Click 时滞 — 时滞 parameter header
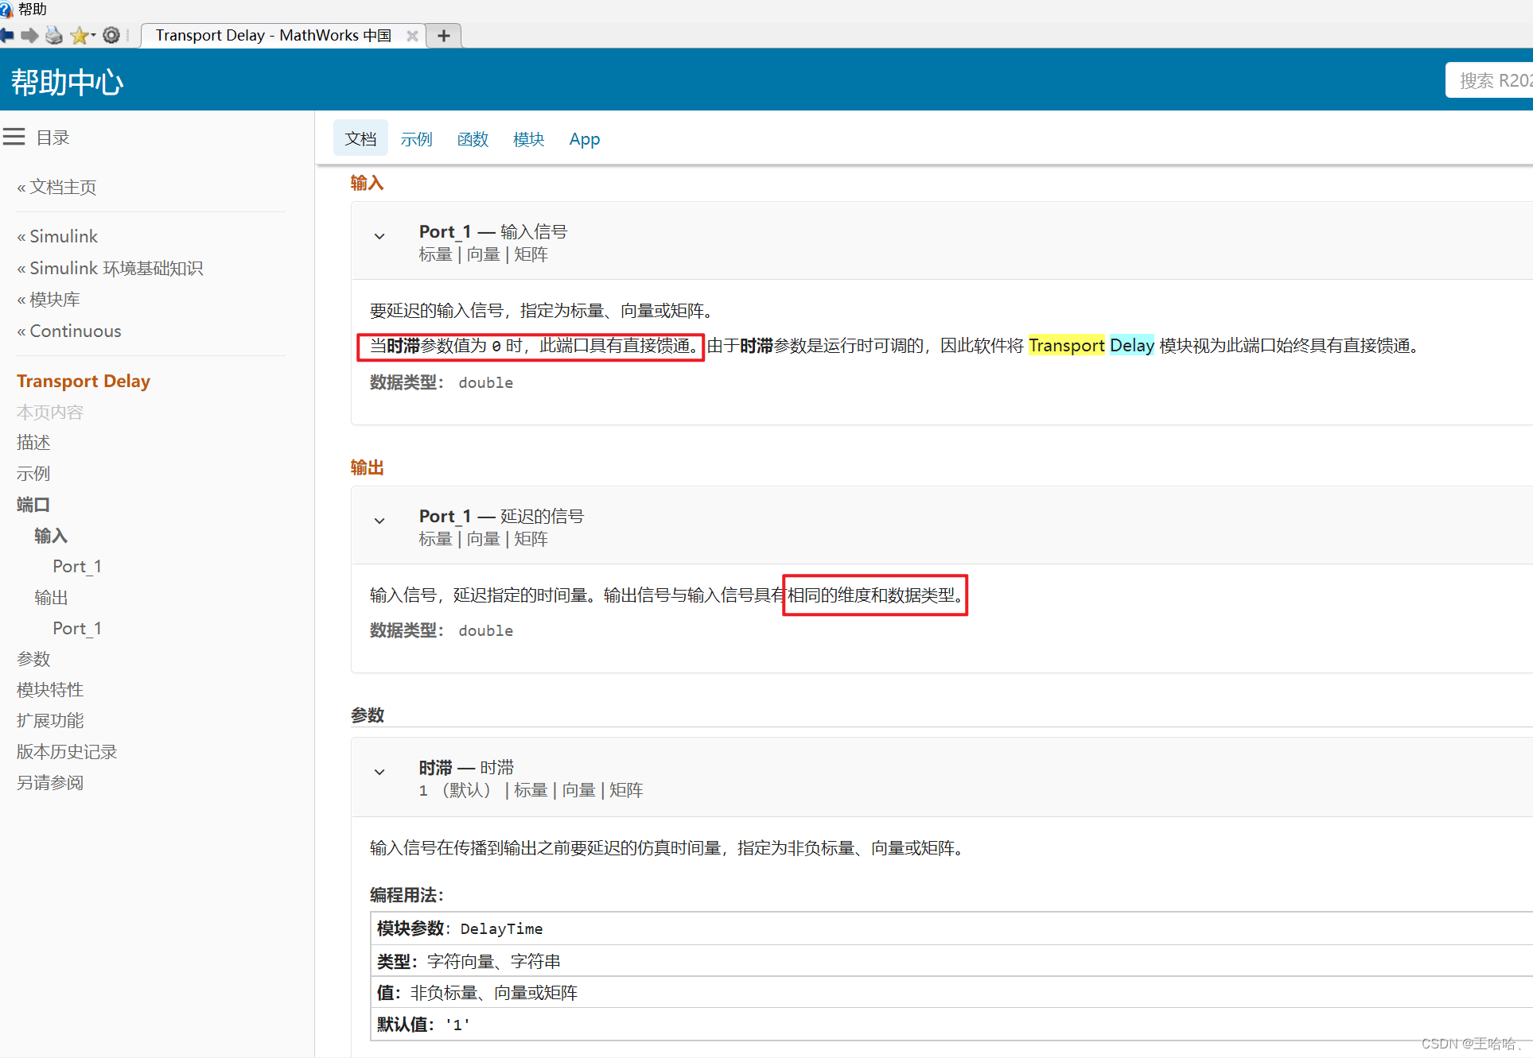Screen dimensions: 1533x1058 [x=466, y=767]
